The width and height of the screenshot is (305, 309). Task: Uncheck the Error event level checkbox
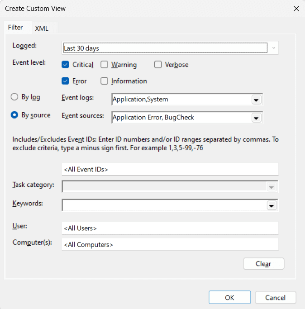65,81
